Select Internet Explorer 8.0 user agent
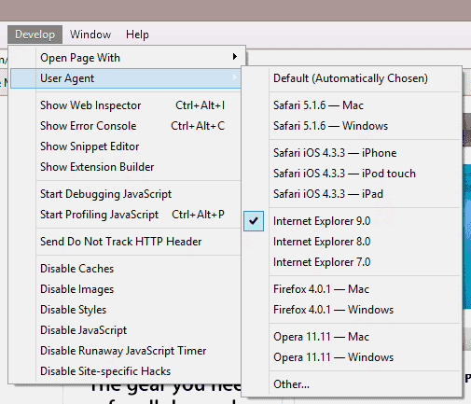 (x=352, y=242)
